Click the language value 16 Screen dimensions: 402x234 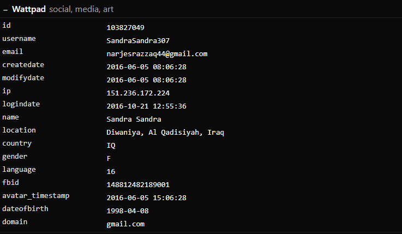[111, 172]
